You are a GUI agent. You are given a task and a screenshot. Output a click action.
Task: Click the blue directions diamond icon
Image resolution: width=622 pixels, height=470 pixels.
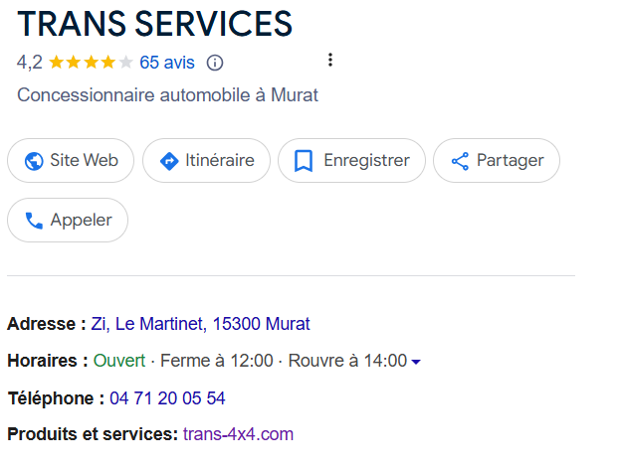click(169, 161)
